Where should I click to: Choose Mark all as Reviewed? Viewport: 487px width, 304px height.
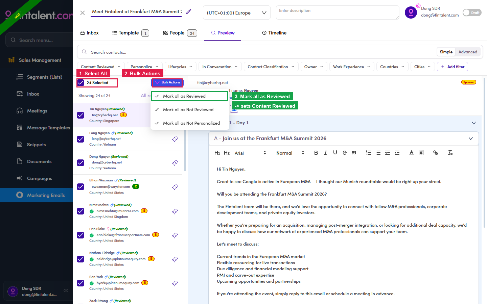189,96
